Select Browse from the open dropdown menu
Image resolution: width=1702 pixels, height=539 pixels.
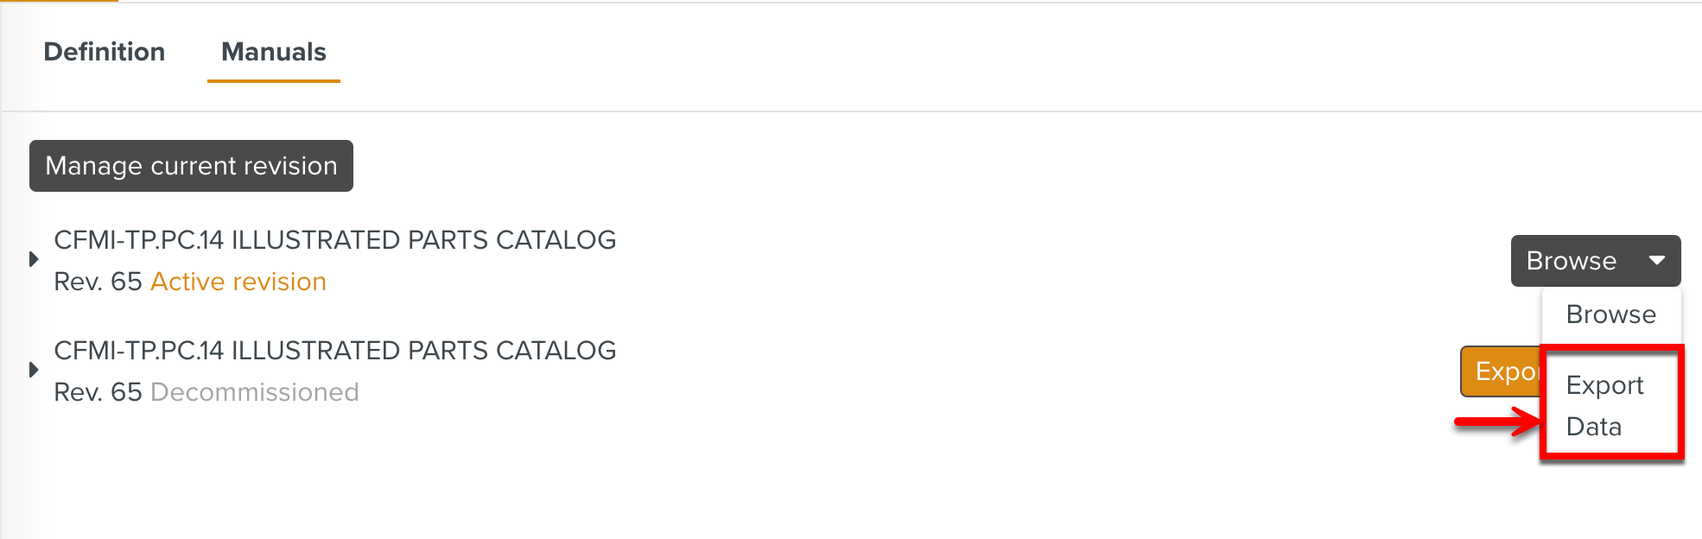1610,314
